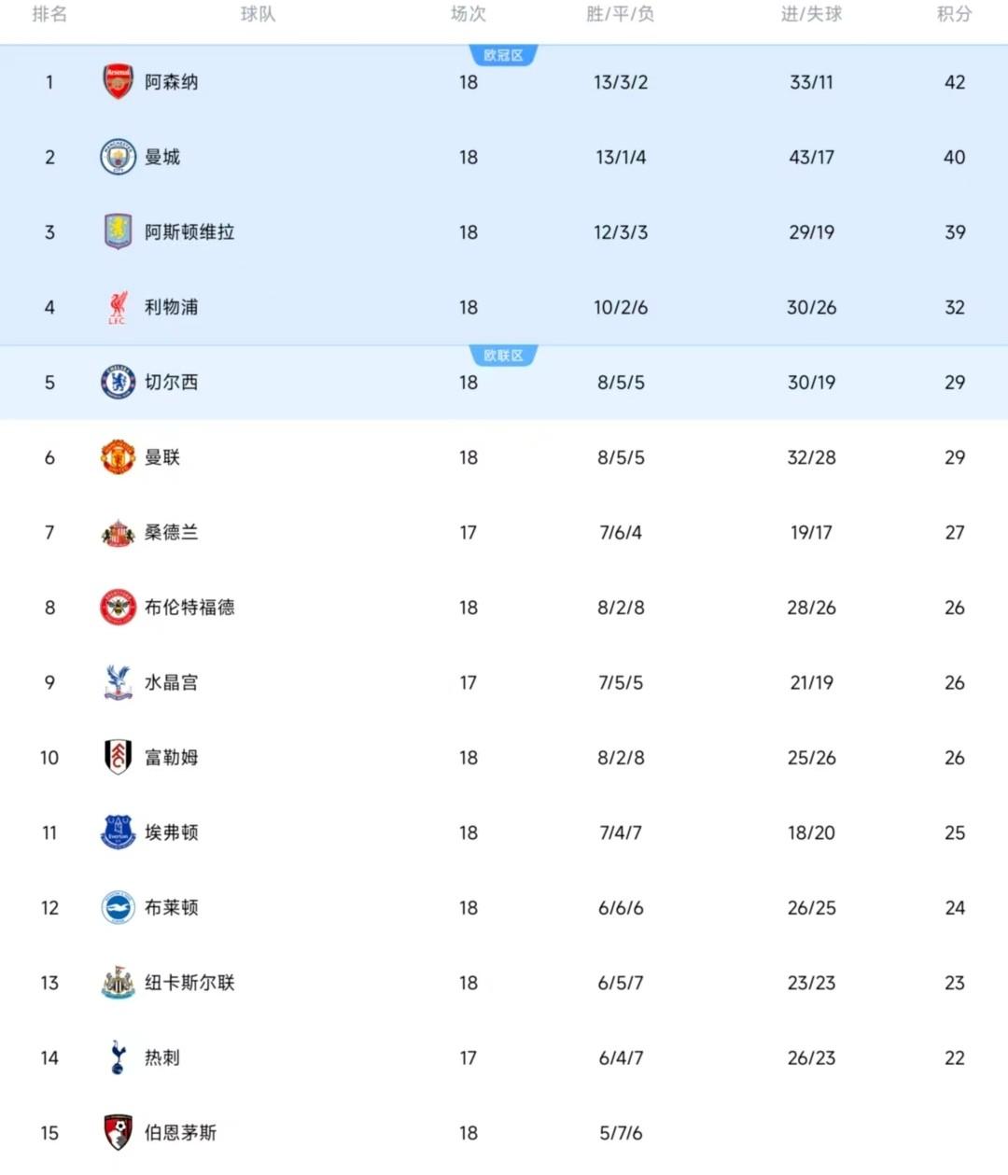Click the Manchester City club crest
Screen dimensions: 1008x1175
[118, 157]
